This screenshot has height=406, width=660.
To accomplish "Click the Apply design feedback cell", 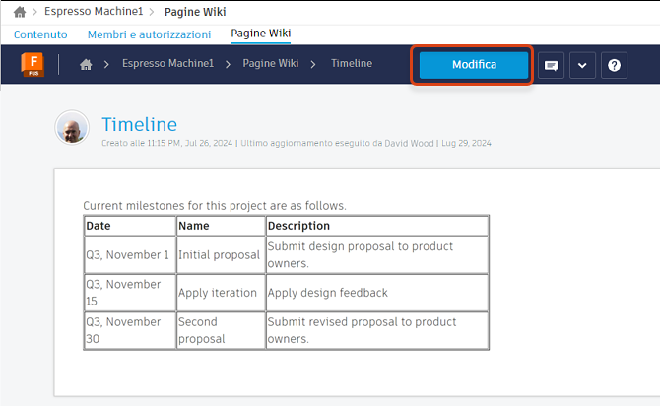I will [x=376, y=293].
